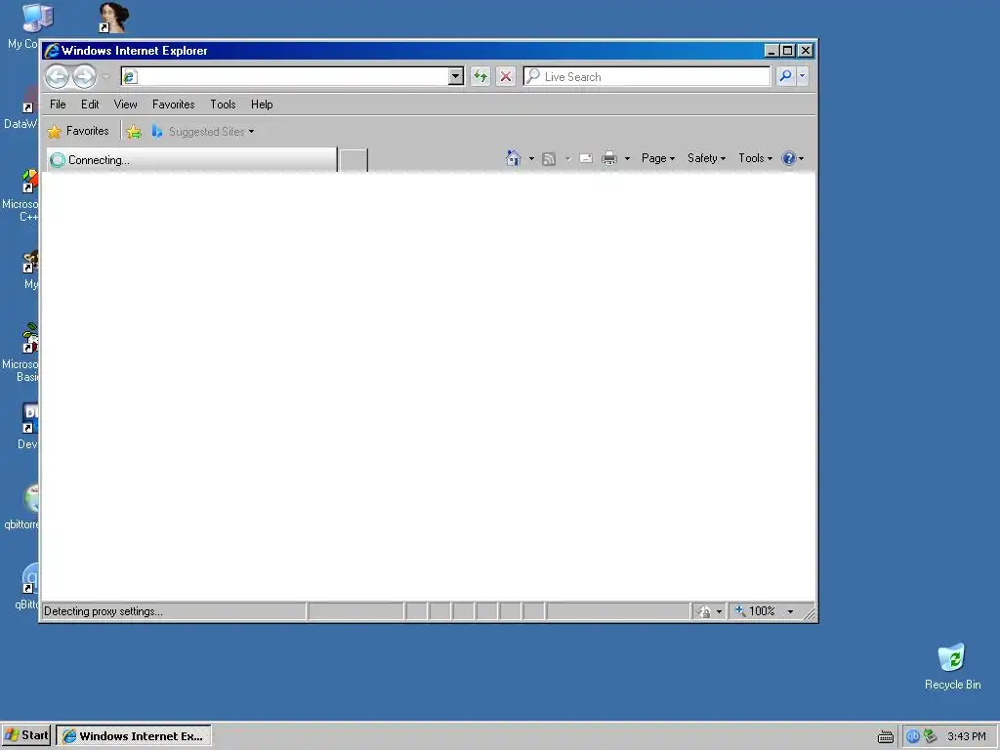Open the File menu
This screenshot has width=1000, height=750.
[58, 104]
